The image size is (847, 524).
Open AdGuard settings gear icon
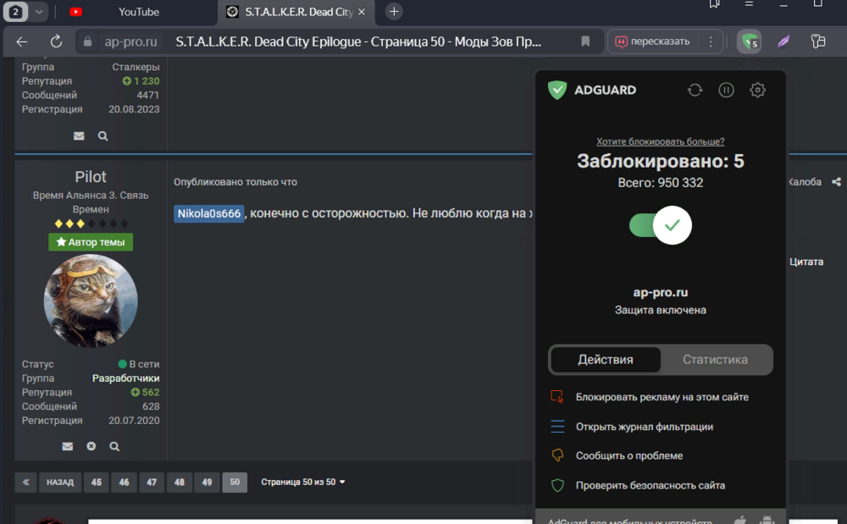pyautogui.click(x=757, y=90)
